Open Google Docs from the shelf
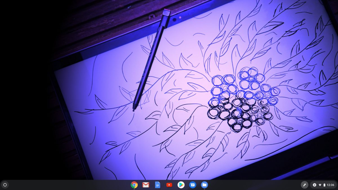The width and height of the screenshot is (338, 190). pyautogui.click(x=157, y=185)
